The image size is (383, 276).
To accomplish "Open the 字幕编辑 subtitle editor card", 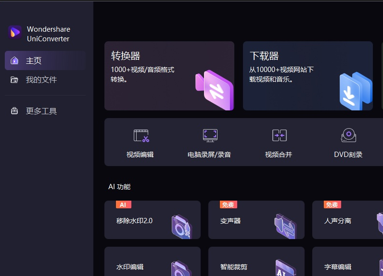I will click(x=347, y=262).
